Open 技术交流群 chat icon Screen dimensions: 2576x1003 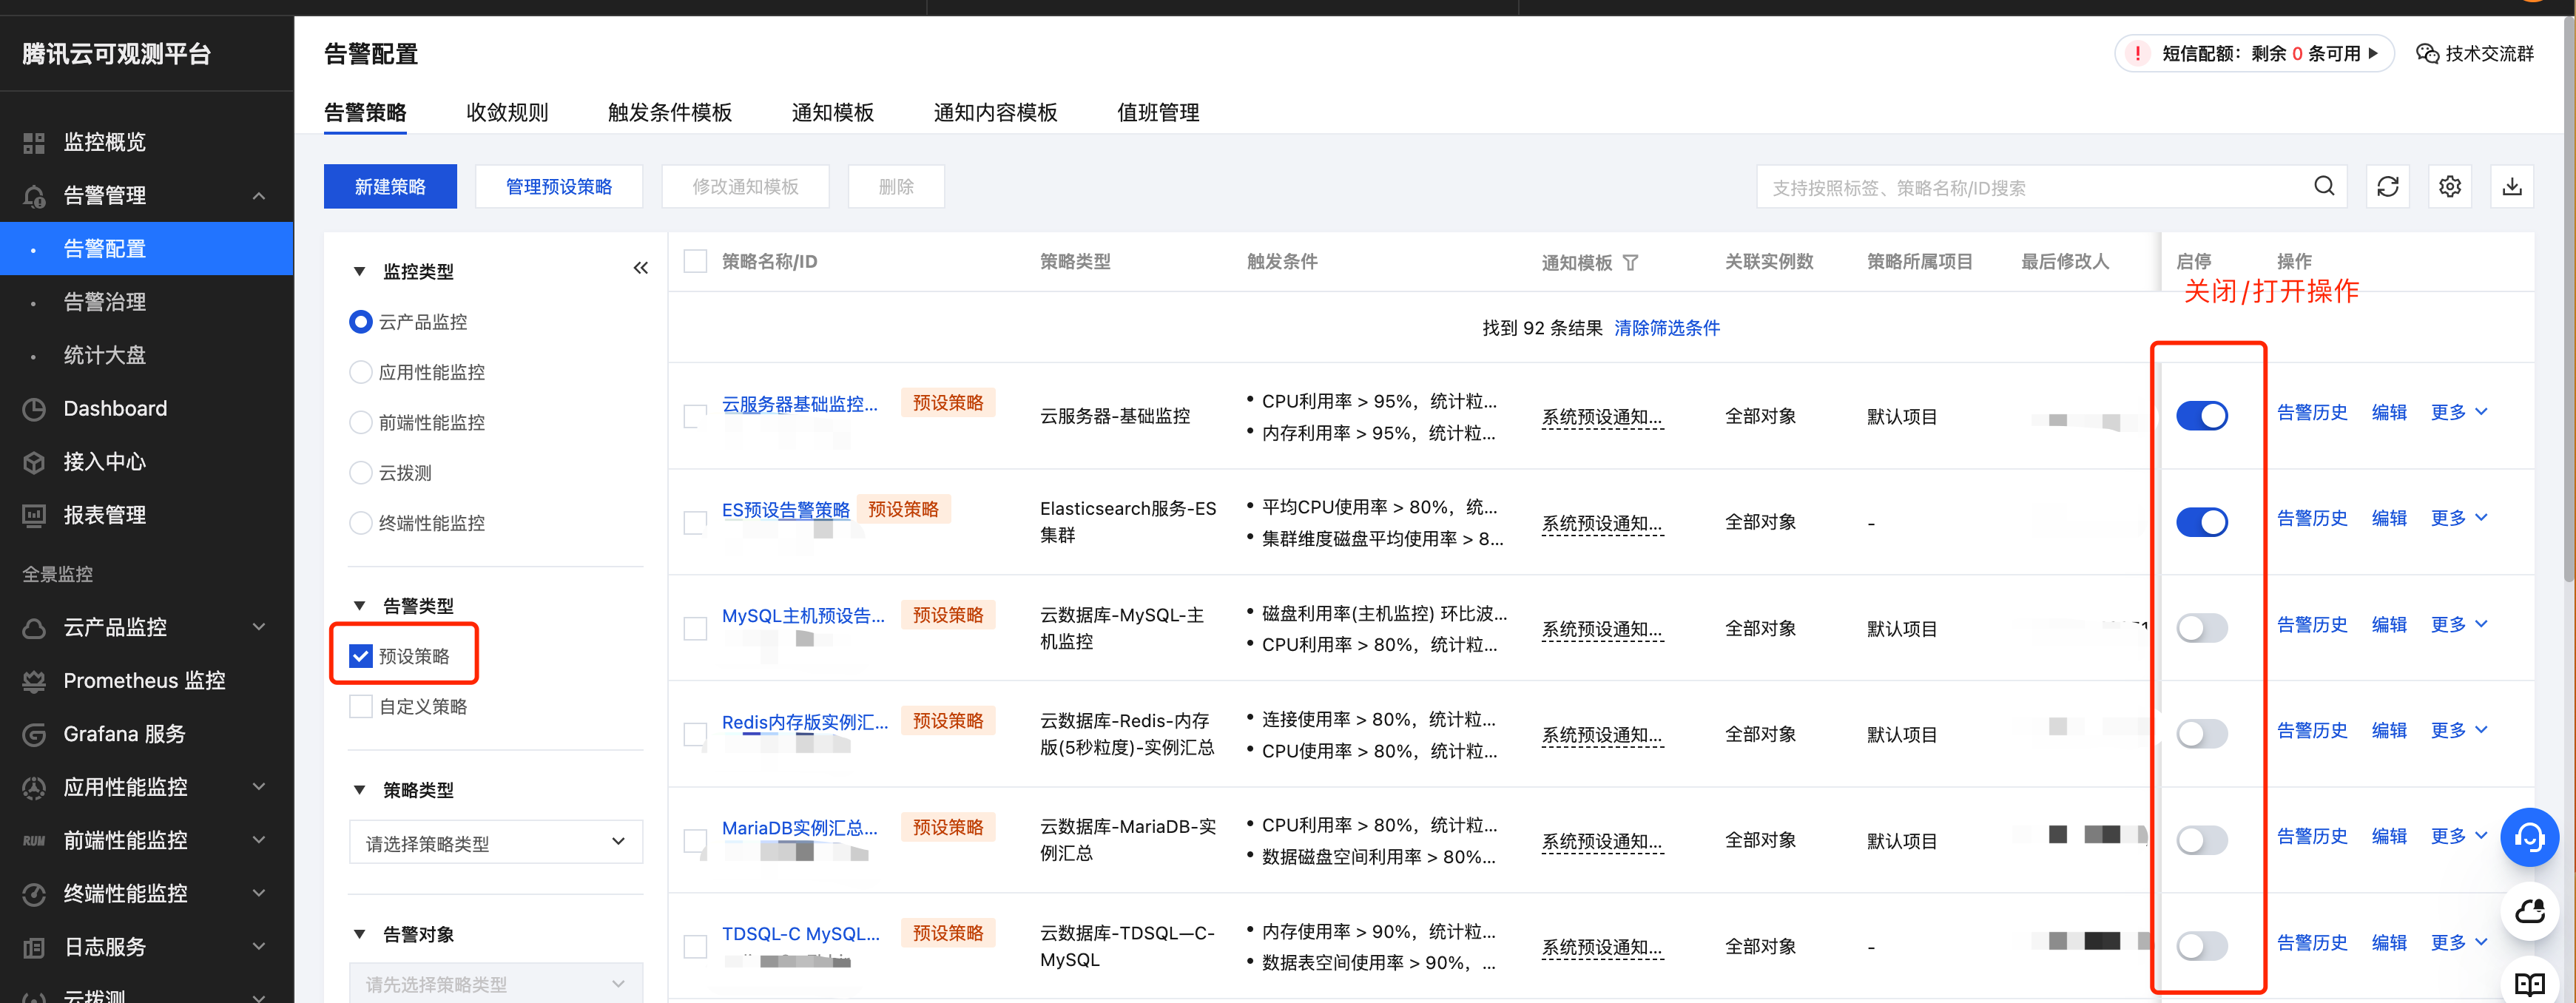[x=2427, y=53]
